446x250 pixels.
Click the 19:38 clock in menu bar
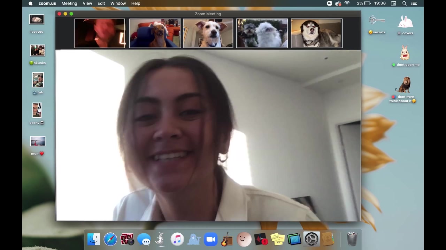click(380, 3)
